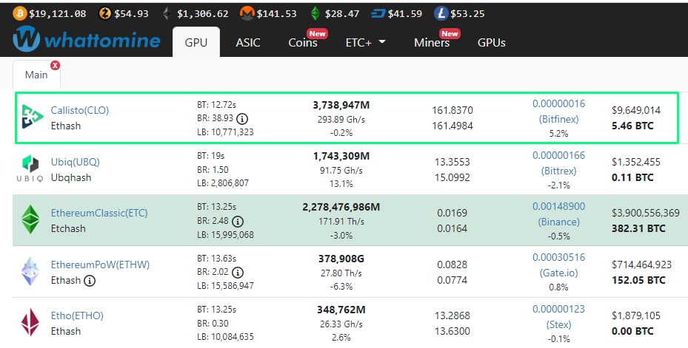Click the EthereumClassic coin logo
Viewport: 688px width, 348px height.
pyautogui.click(x=30, y=219)
